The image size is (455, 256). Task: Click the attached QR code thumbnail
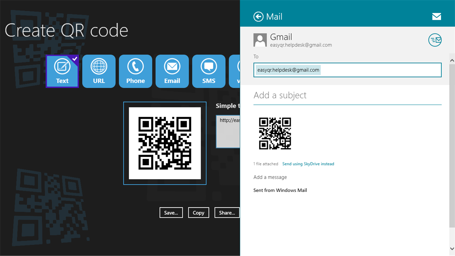pos(275,134)
